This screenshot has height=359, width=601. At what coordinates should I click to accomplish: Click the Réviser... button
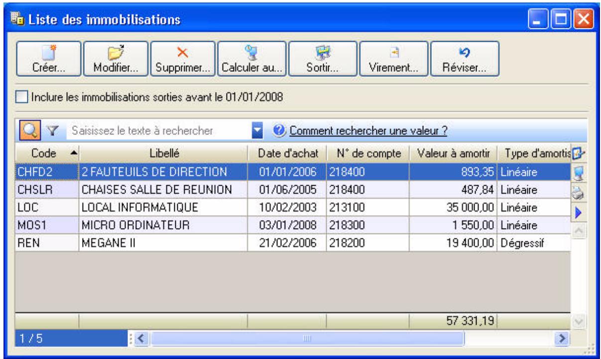pos(465,59)
